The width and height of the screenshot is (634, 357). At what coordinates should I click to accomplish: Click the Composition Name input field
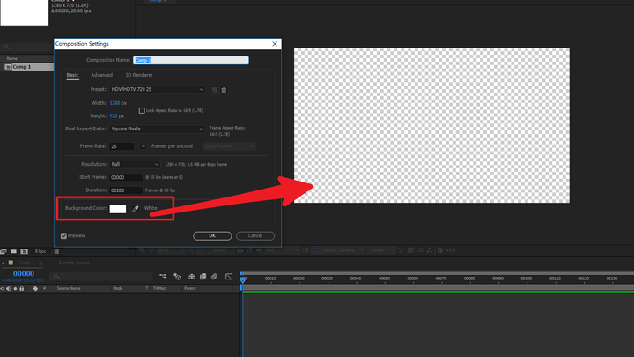(191, 60)
